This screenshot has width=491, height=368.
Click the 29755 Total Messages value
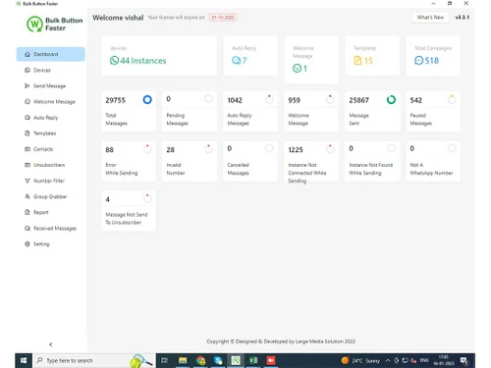pyautogui.click(x=115, y=100)
